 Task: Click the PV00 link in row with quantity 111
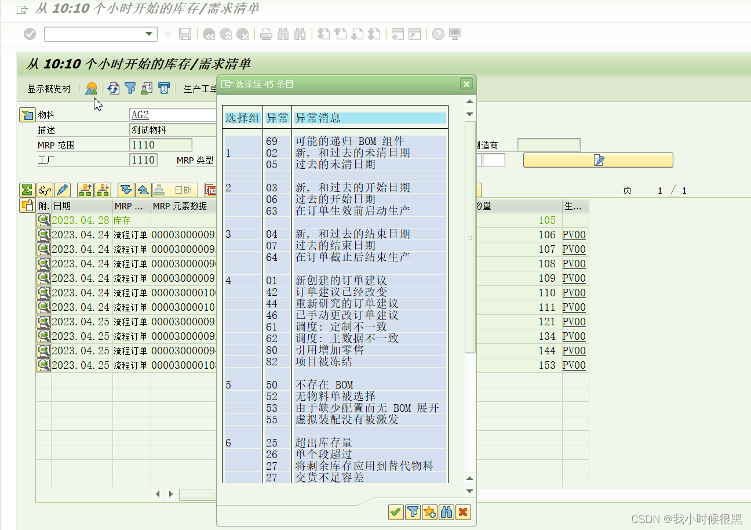(x=574, y=307)
